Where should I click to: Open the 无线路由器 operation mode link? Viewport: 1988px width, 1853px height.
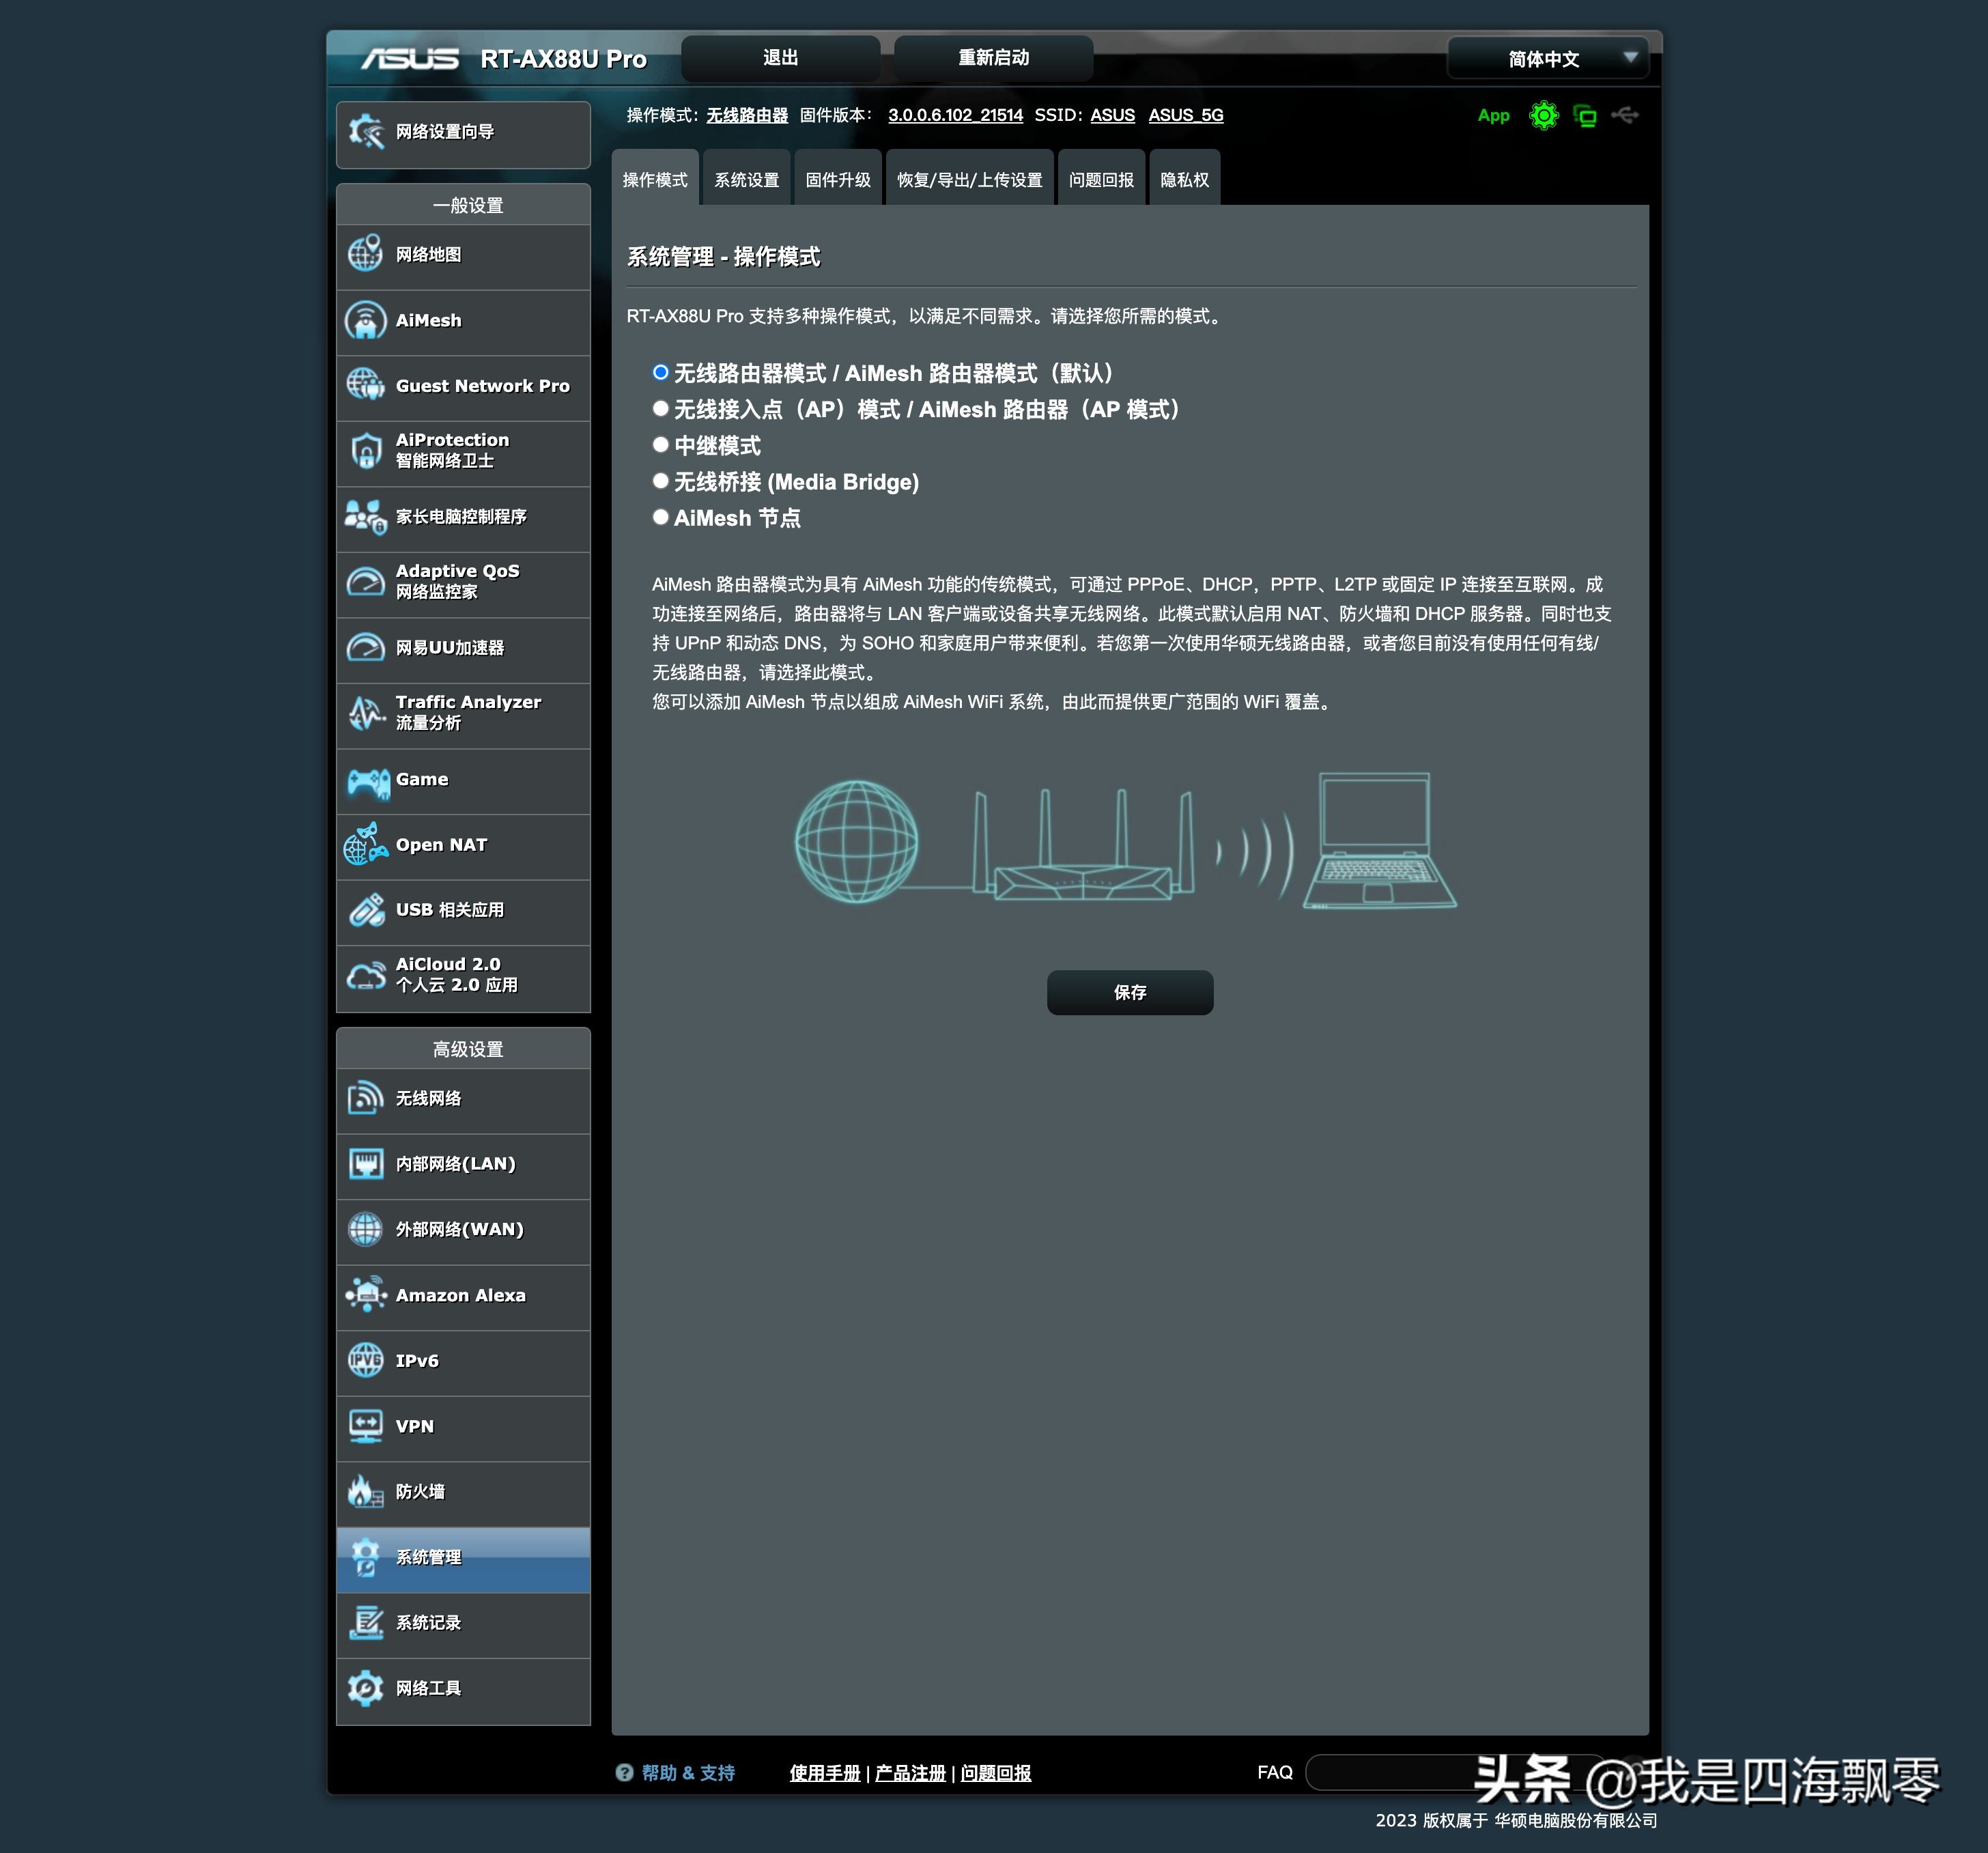point(747,115)
